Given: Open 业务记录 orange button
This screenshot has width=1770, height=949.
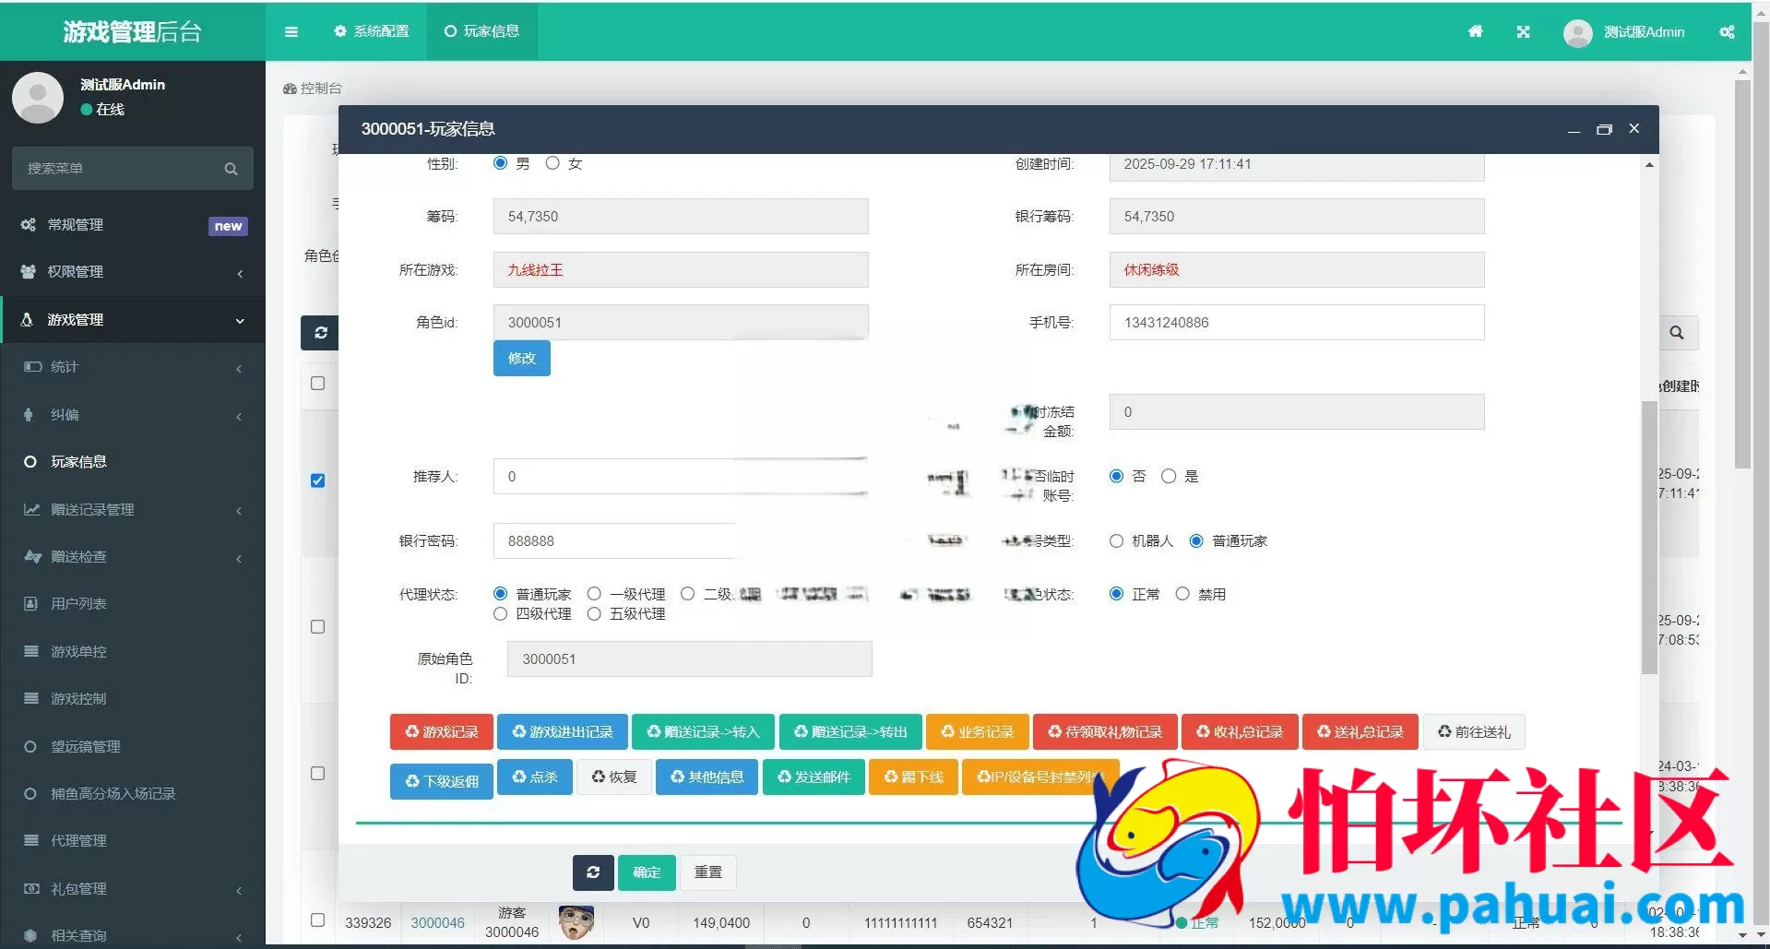Looking at the screenshot, I should [977, 731].
